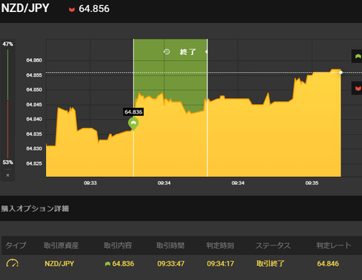Click the 64.825 price axis label
The image size is (362, 280).
34,163
